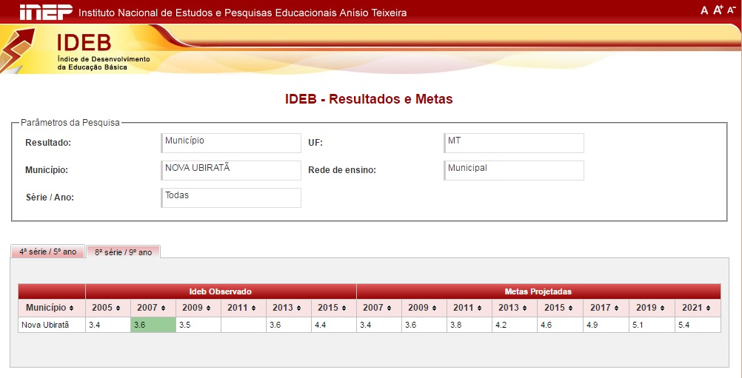Click the 2013 observed value 3.6

point(289,325)
